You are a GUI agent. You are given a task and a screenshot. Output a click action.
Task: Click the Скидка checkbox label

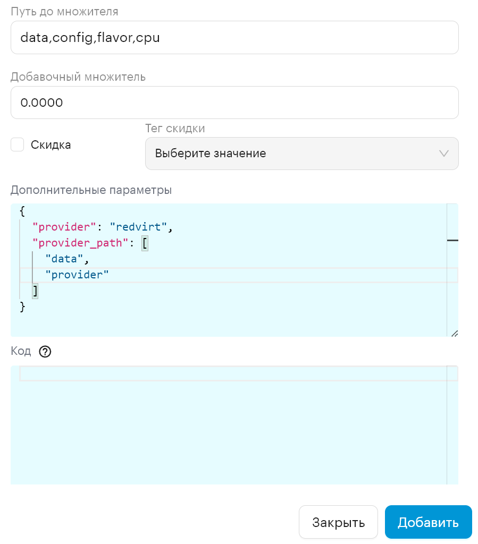click(51, 144)
